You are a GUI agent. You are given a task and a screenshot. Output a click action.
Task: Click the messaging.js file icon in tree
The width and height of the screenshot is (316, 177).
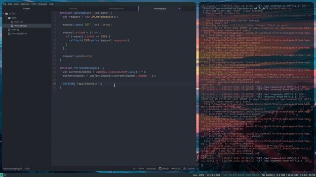pos(12,26)
